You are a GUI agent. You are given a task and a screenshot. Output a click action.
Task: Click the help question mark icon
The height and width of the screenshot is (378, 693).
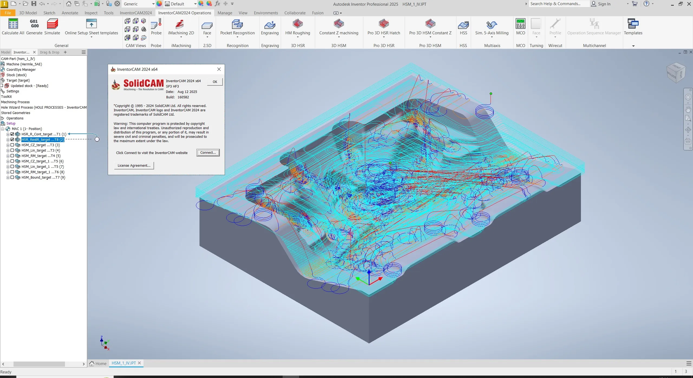click(x=646, y=4)
